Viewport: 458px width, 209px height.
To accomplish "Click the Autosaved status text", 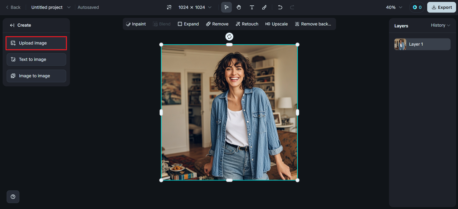I will [x=88, y=7].
